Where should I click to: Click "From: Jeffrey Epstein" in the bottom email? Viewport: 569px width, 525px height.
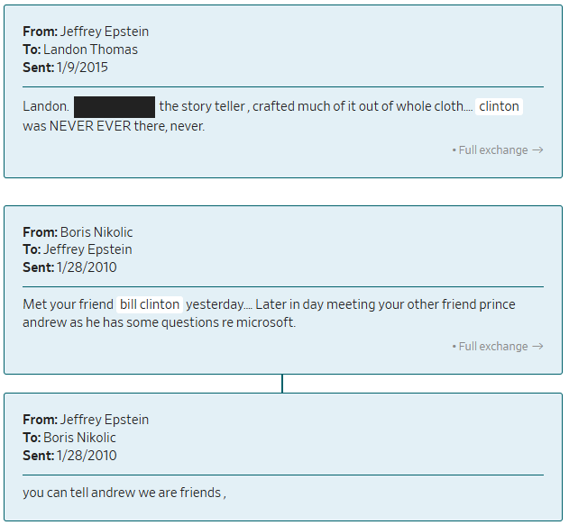tap(86, 420)
